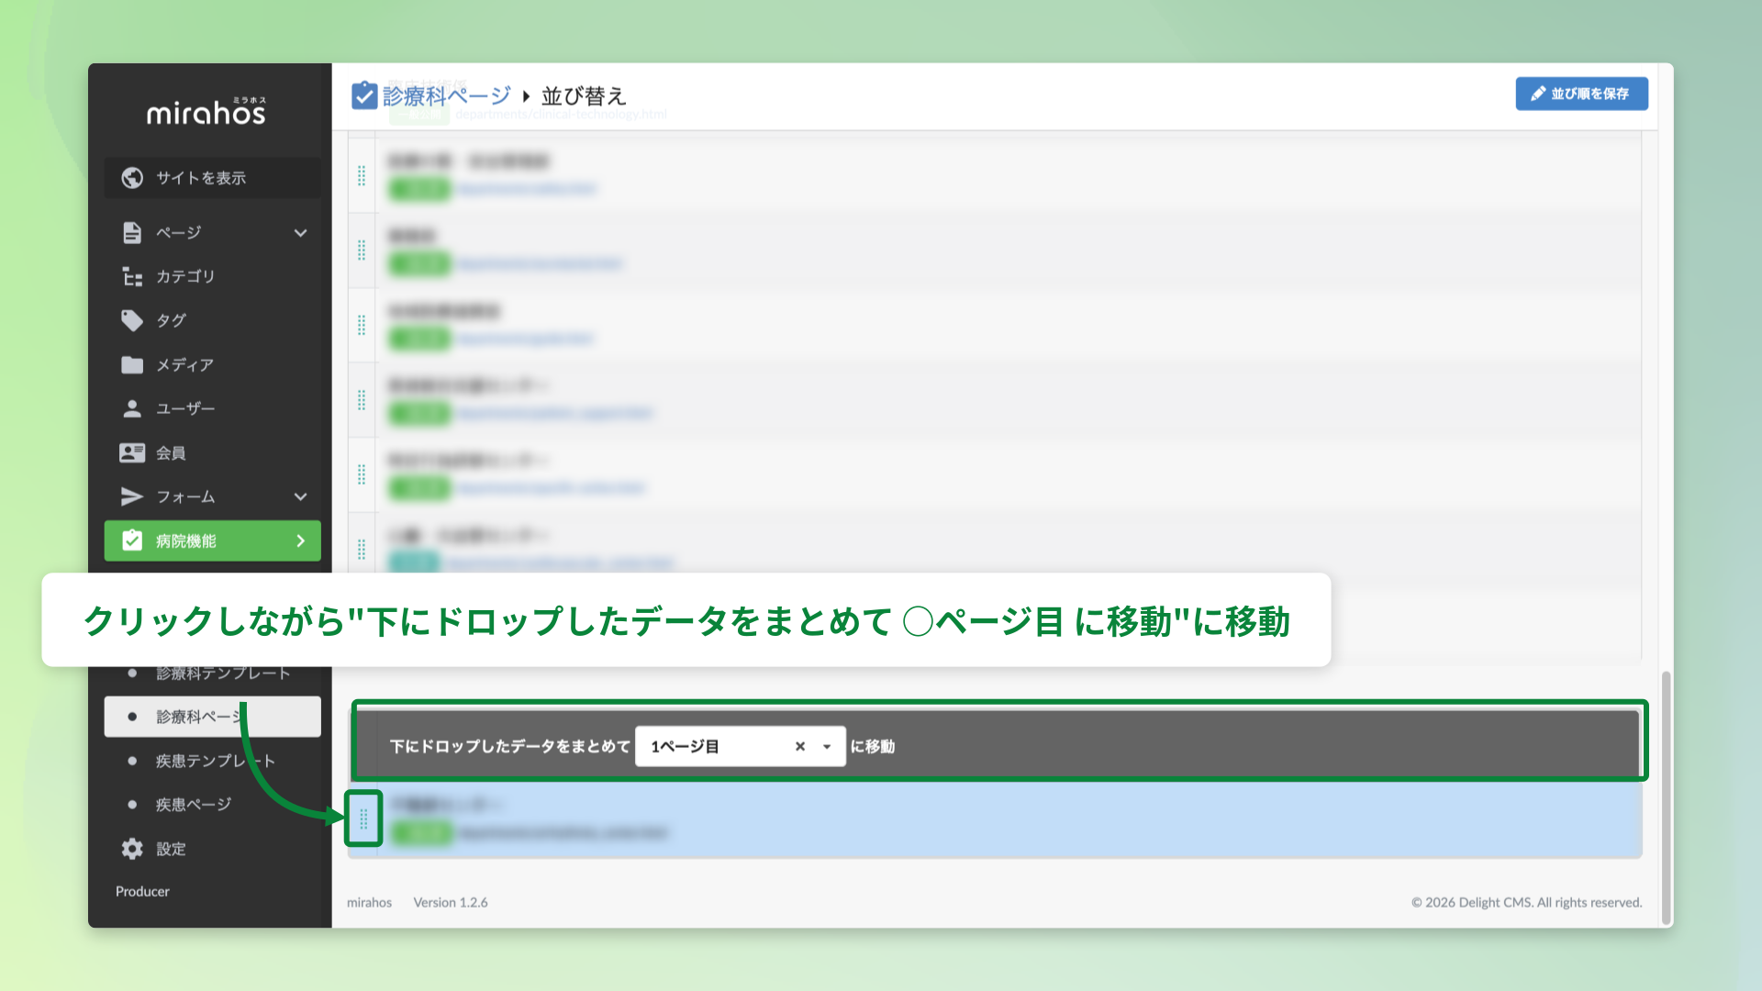This screenshot has height=991, width=1762.
Task: Expand the フォーム menu chevron
Action: [300, 496]
